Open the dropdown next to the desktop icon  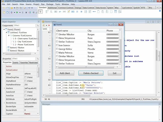(x=32, y=8)
